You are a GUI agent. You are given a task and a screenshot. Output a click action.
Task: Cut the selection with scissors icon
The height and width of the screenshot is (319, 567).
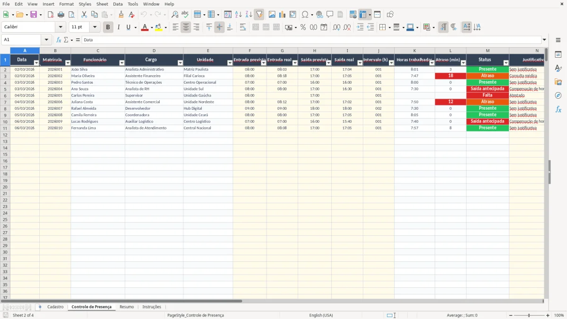point(84,15)
